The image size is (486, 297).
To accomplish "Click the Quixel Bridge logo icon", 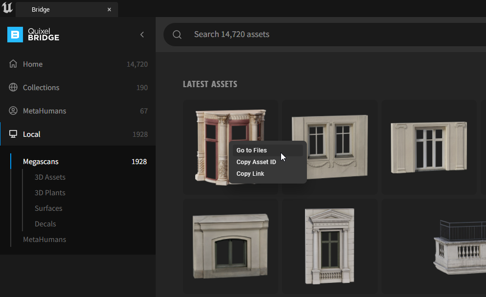I will pos(15,35).
